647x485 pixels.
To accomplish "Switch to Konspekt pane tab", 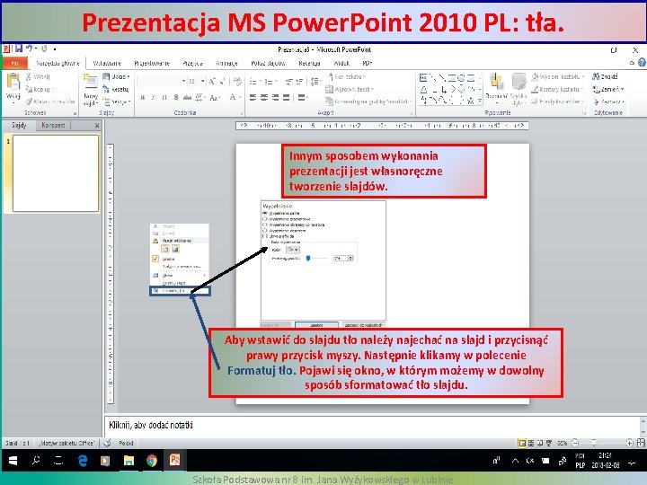I will tap(53, 125).
